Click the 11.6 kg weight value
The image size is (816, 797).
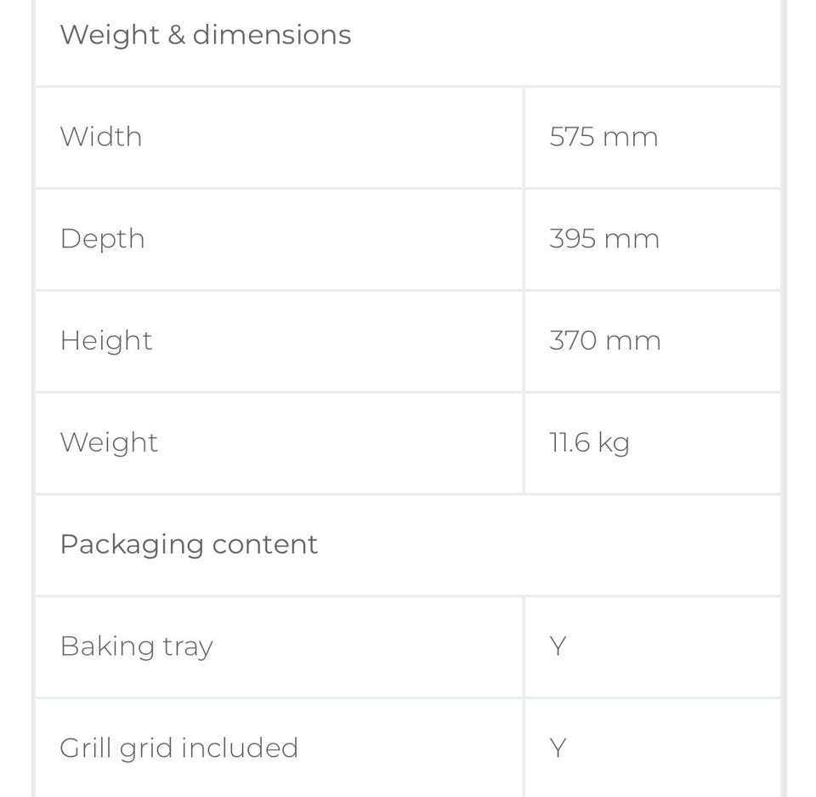tap(589, 442)
